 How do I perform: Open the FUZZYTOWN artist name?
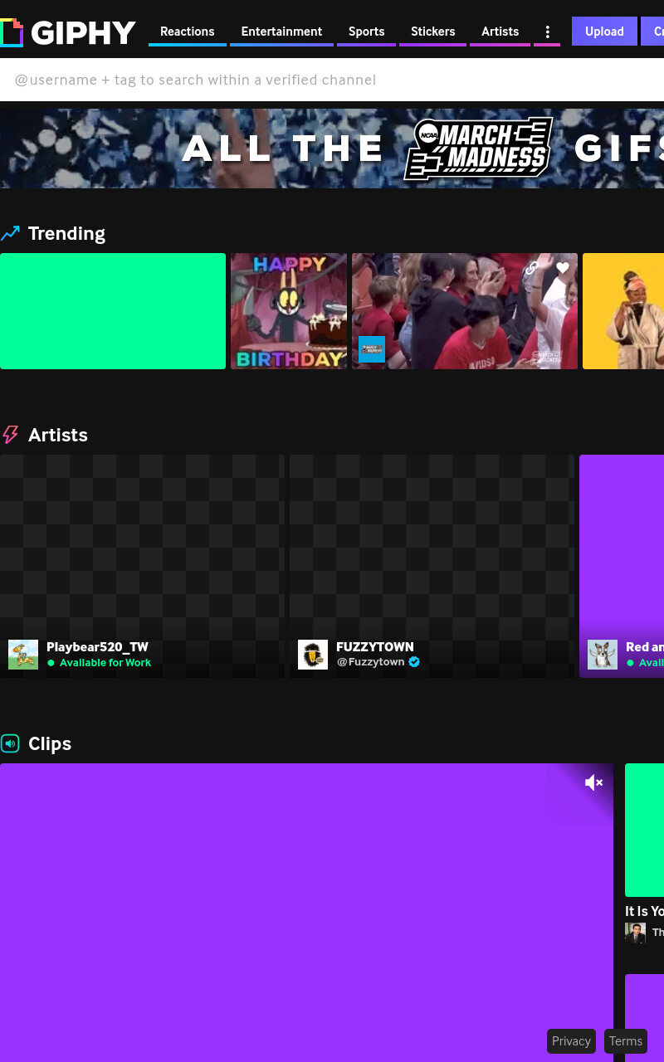(375, 647)
